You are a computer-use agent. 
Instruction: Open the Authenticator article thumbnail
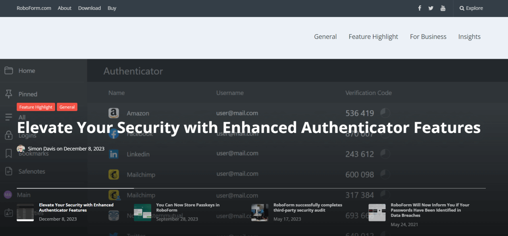[x=25, y=212]
